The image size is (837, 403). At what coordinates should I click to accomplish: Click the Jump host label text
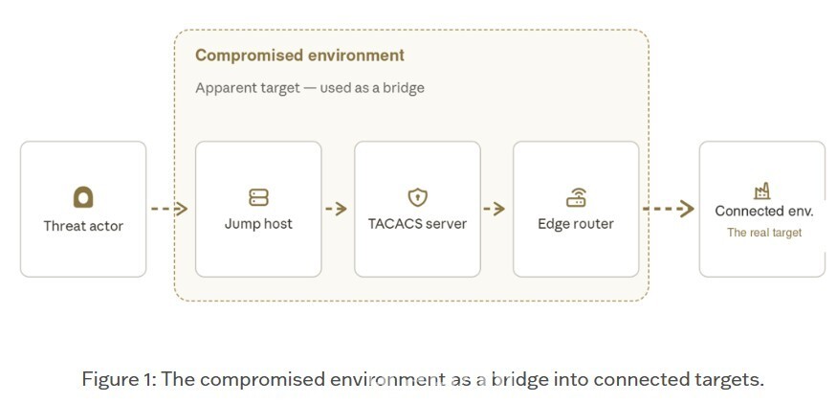(x=258, y=223)
